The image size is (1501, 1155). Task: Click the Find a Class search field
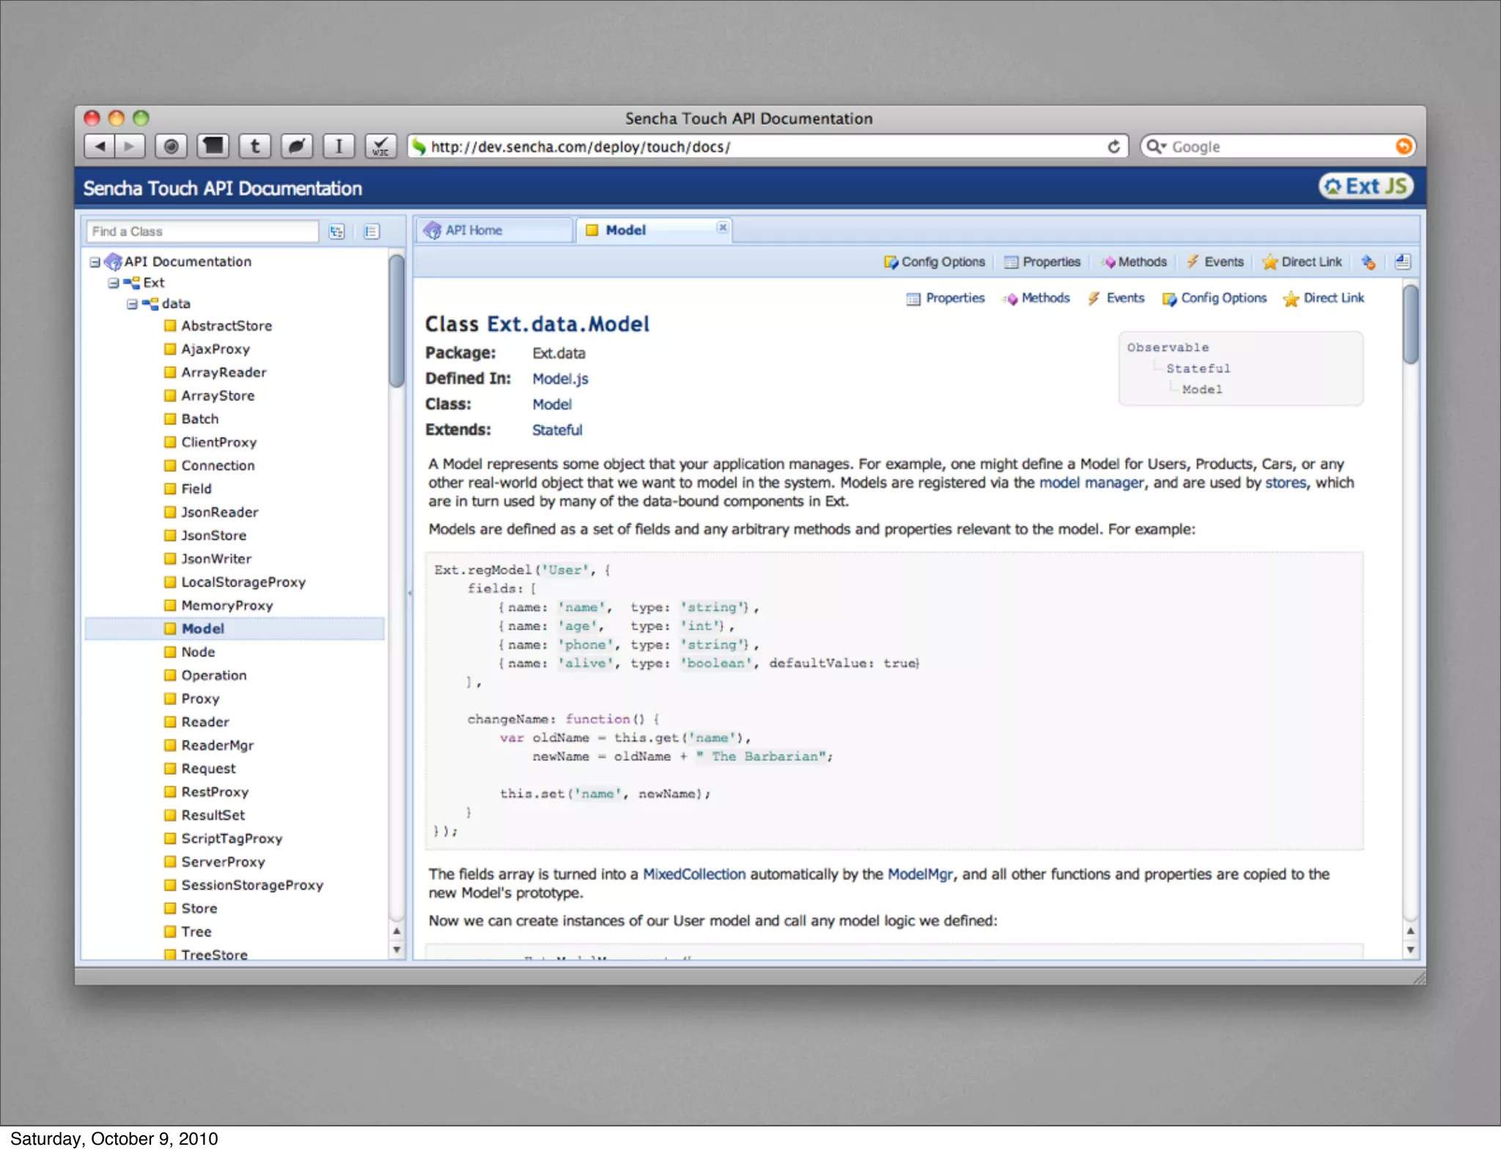[202, 232]
